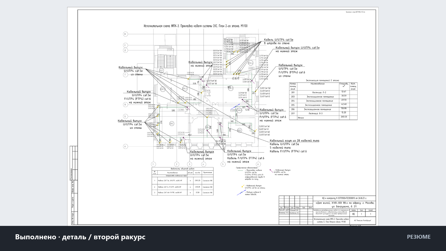Click the numbered axis bubble 3 below the plan

point(190,164)
